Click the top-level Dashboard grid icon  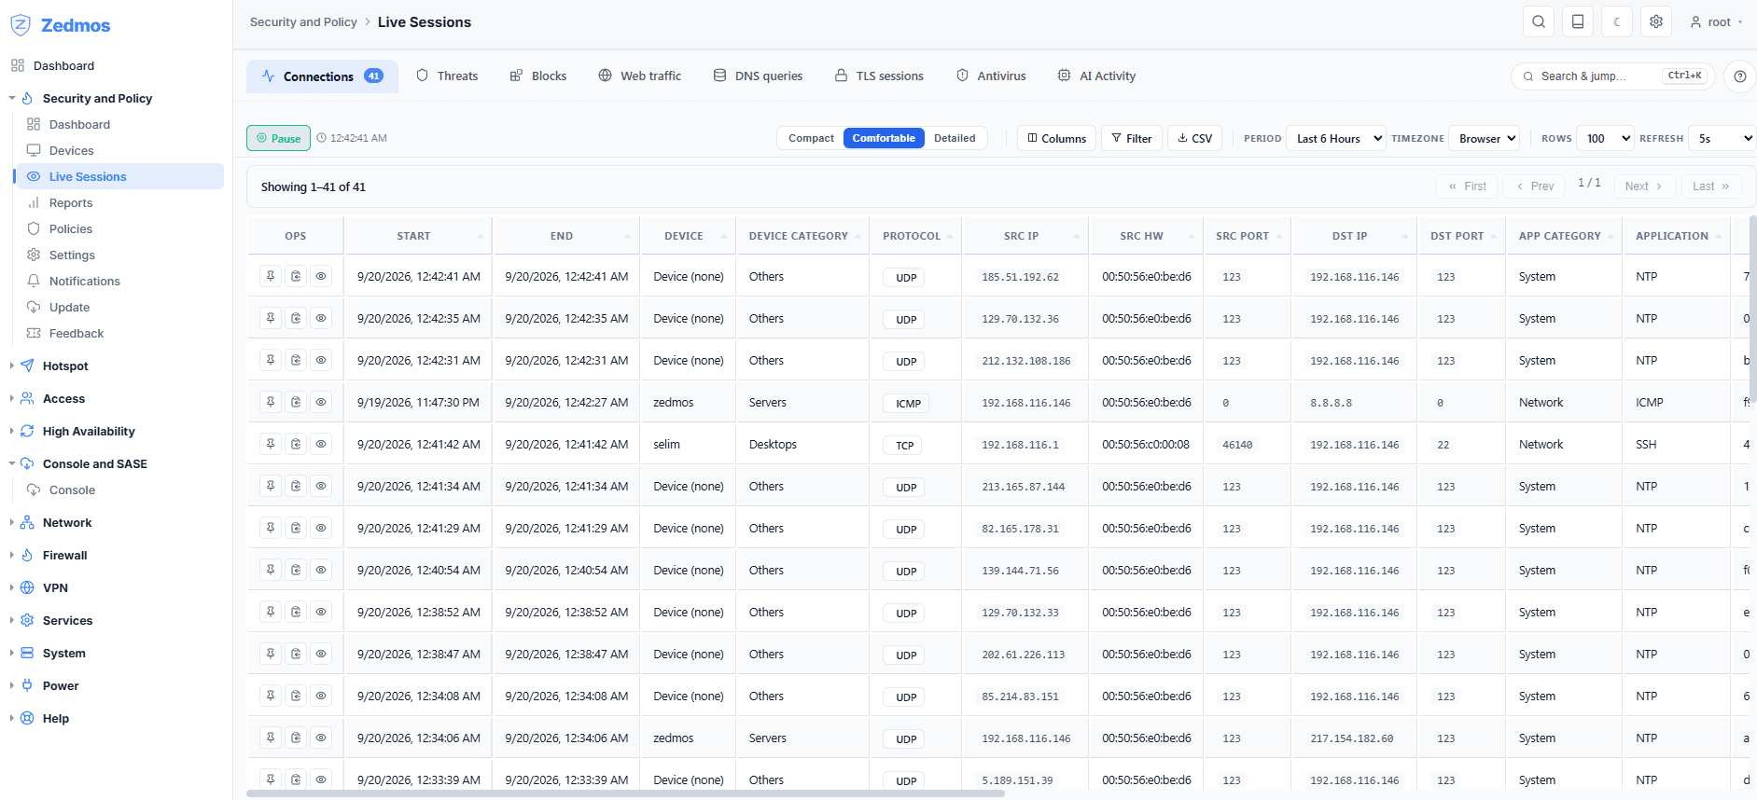point(18,65)
